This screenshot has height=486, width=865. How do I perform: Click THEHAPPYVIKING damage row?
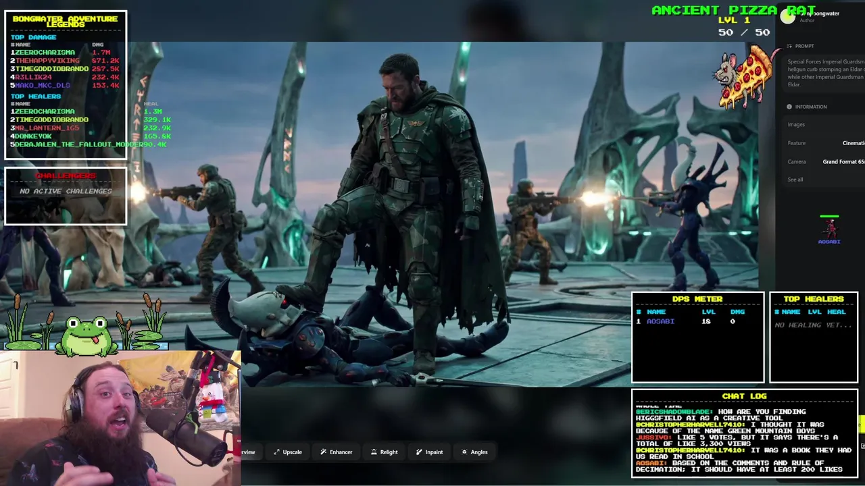tap(66, 61)
